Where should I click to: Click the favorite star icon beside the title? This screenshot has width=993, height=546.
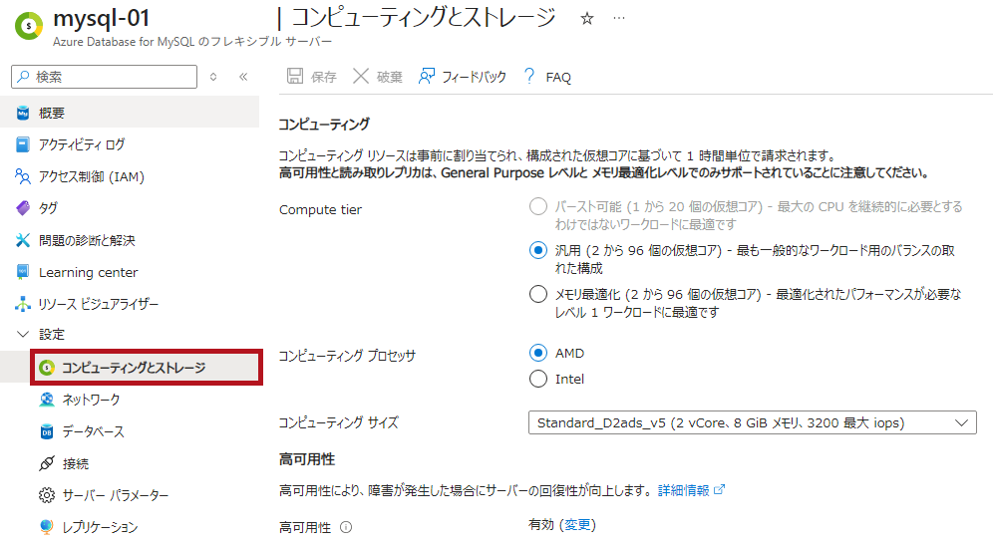[587, 19]
